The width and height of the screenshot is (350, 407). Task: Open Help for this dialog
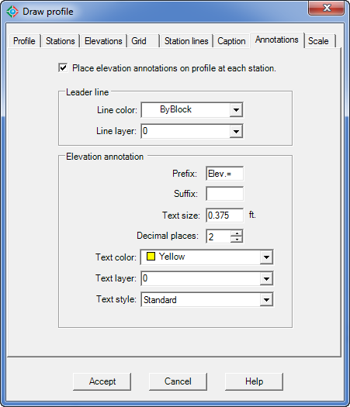point(254,381)
